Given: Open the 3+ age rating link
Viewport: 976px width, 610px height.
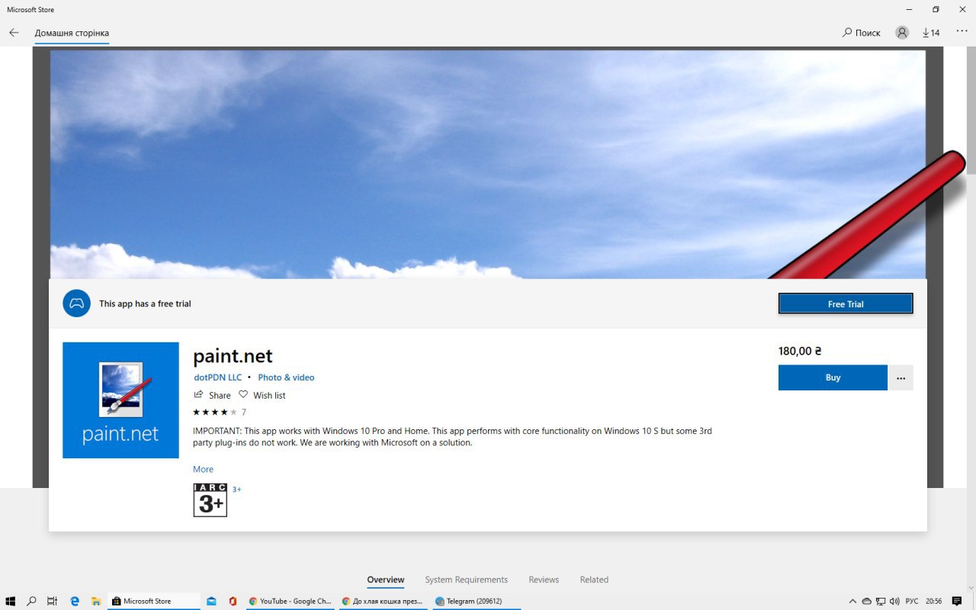Looking at the screenshot, I should 236,490.
